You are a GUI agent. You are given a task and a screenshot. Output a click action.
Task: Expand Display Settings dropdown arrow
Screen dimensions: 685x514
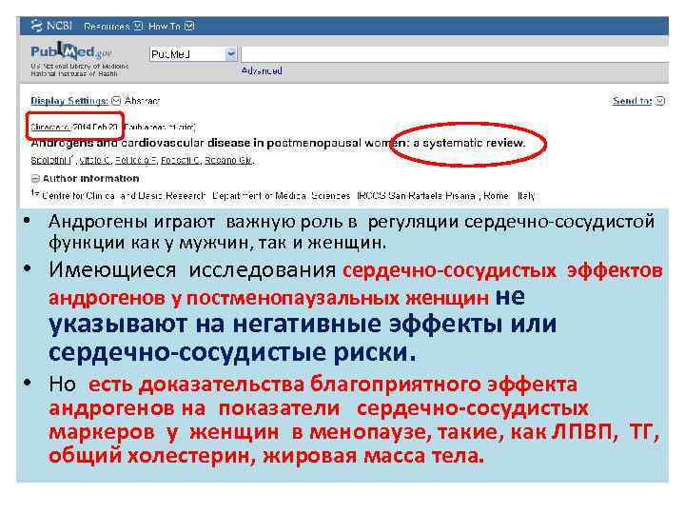pos(116,101)
